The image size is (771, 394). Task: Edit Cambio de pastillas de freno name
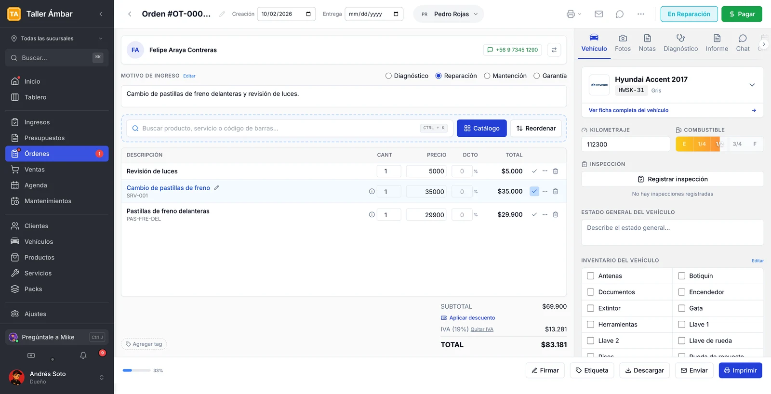click(216, 188)
